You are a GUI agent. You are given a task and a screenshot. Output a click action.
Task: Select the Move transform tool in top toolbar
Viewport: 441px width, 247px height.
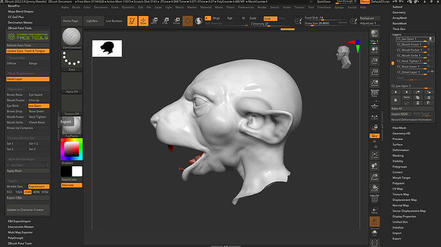155,21
